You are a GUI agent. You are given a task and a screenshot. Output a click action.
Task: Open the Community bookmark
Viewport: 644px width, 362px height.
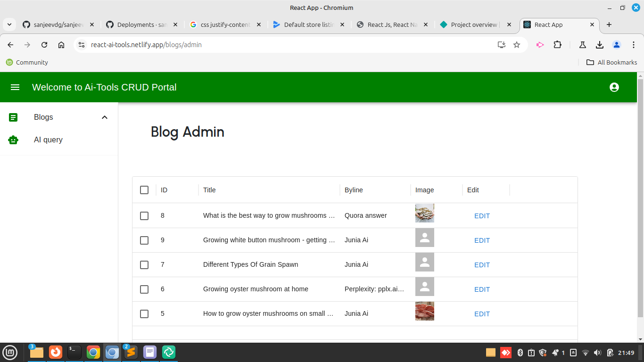coord(27,62)
